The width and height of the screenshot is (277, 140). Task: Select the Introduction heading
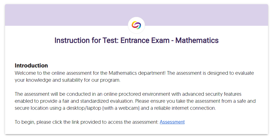(31, 66)
